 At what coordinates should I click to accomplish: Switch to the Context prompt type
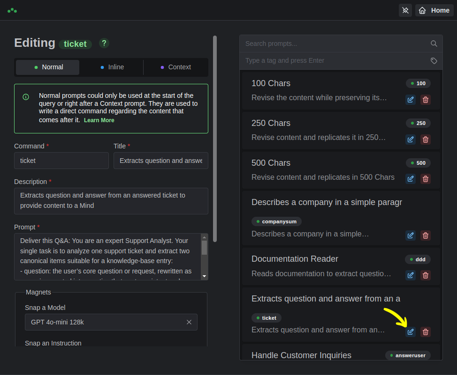(175, 67)
